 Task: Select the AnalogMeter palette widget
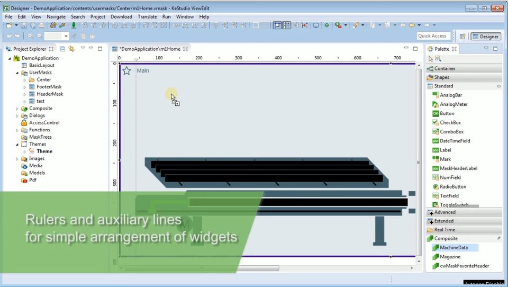(450, 104)
